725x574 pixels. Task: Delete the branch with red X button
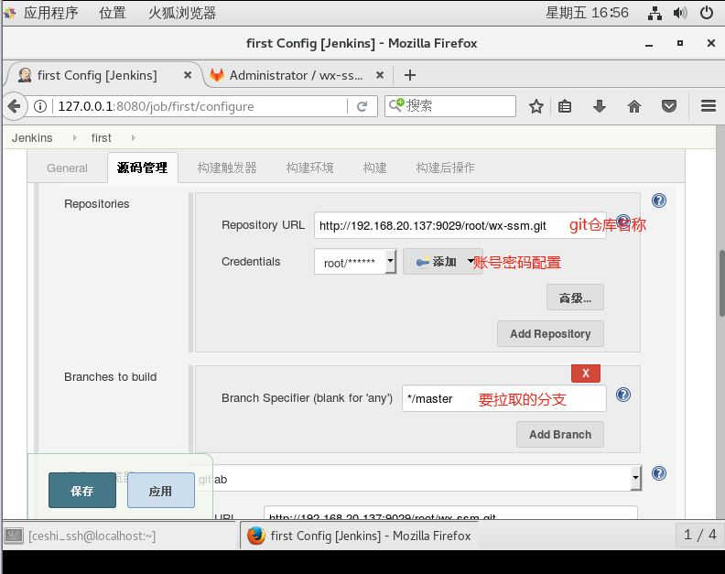585,374
